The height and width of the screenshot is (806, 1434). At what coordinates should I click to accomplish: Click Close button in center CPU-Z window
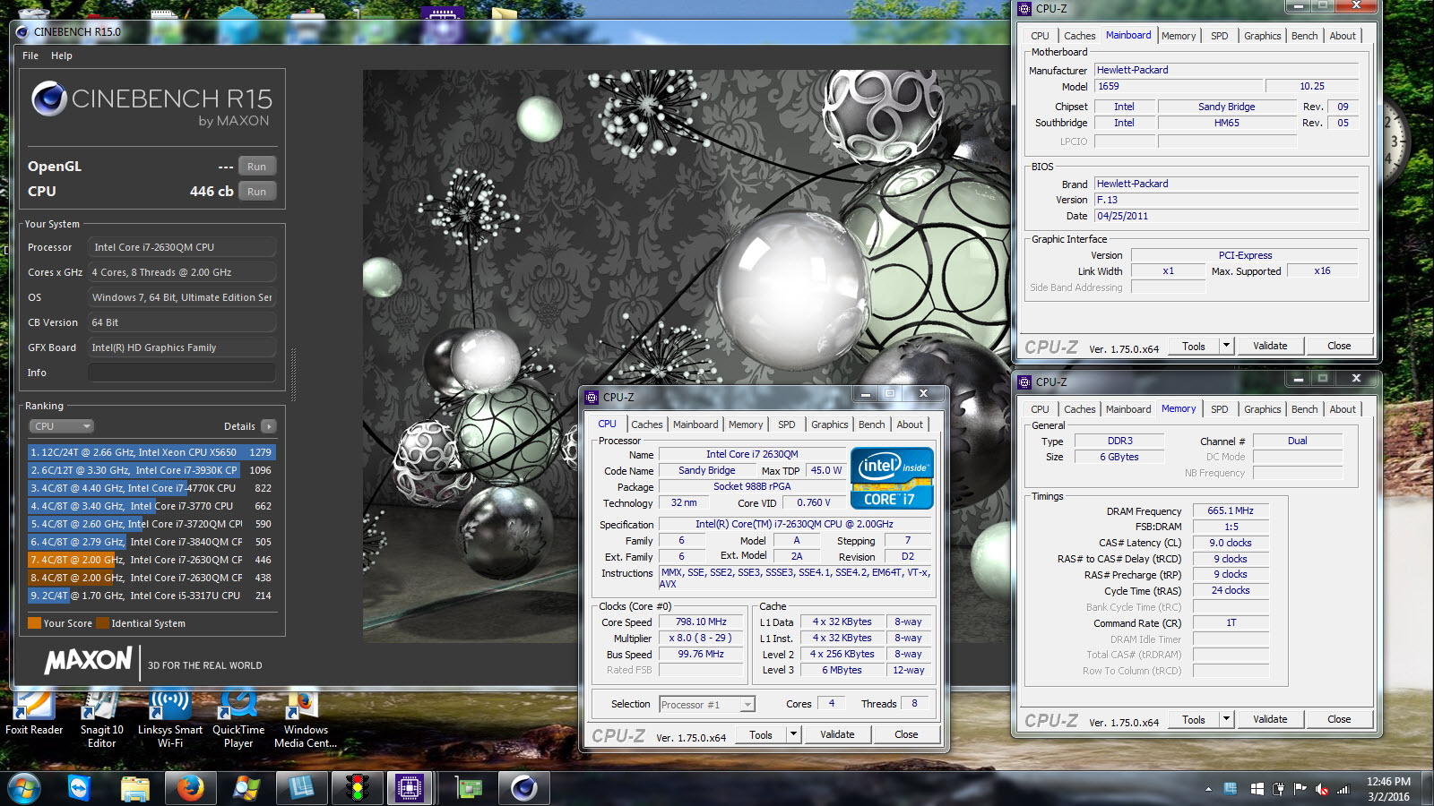click(906, 734)
